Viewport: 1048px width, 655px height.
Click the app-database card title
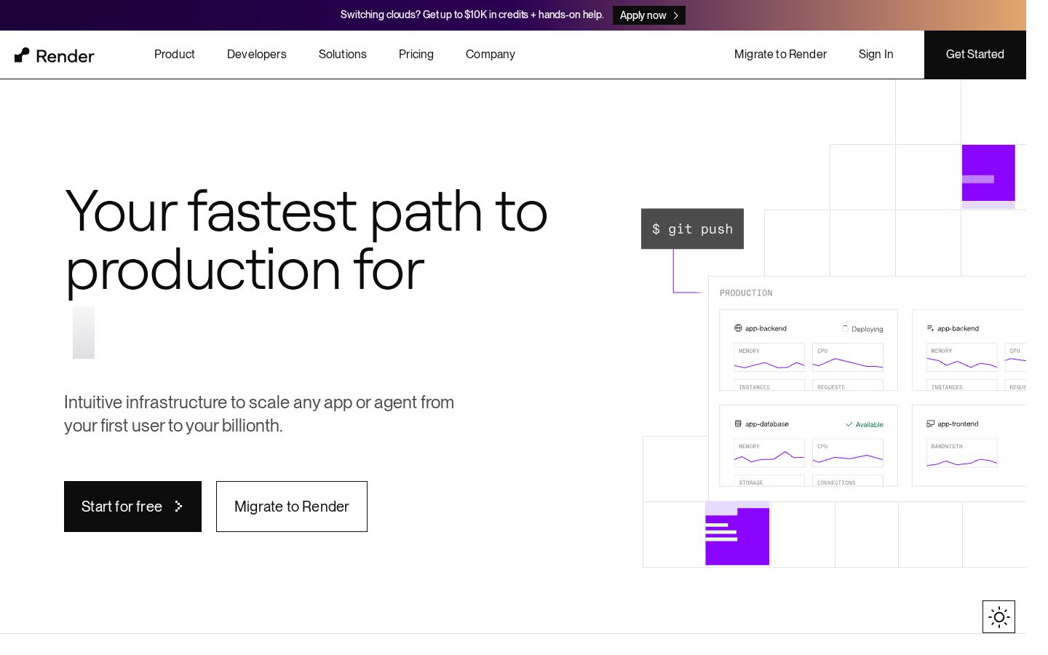coord(767,424)
